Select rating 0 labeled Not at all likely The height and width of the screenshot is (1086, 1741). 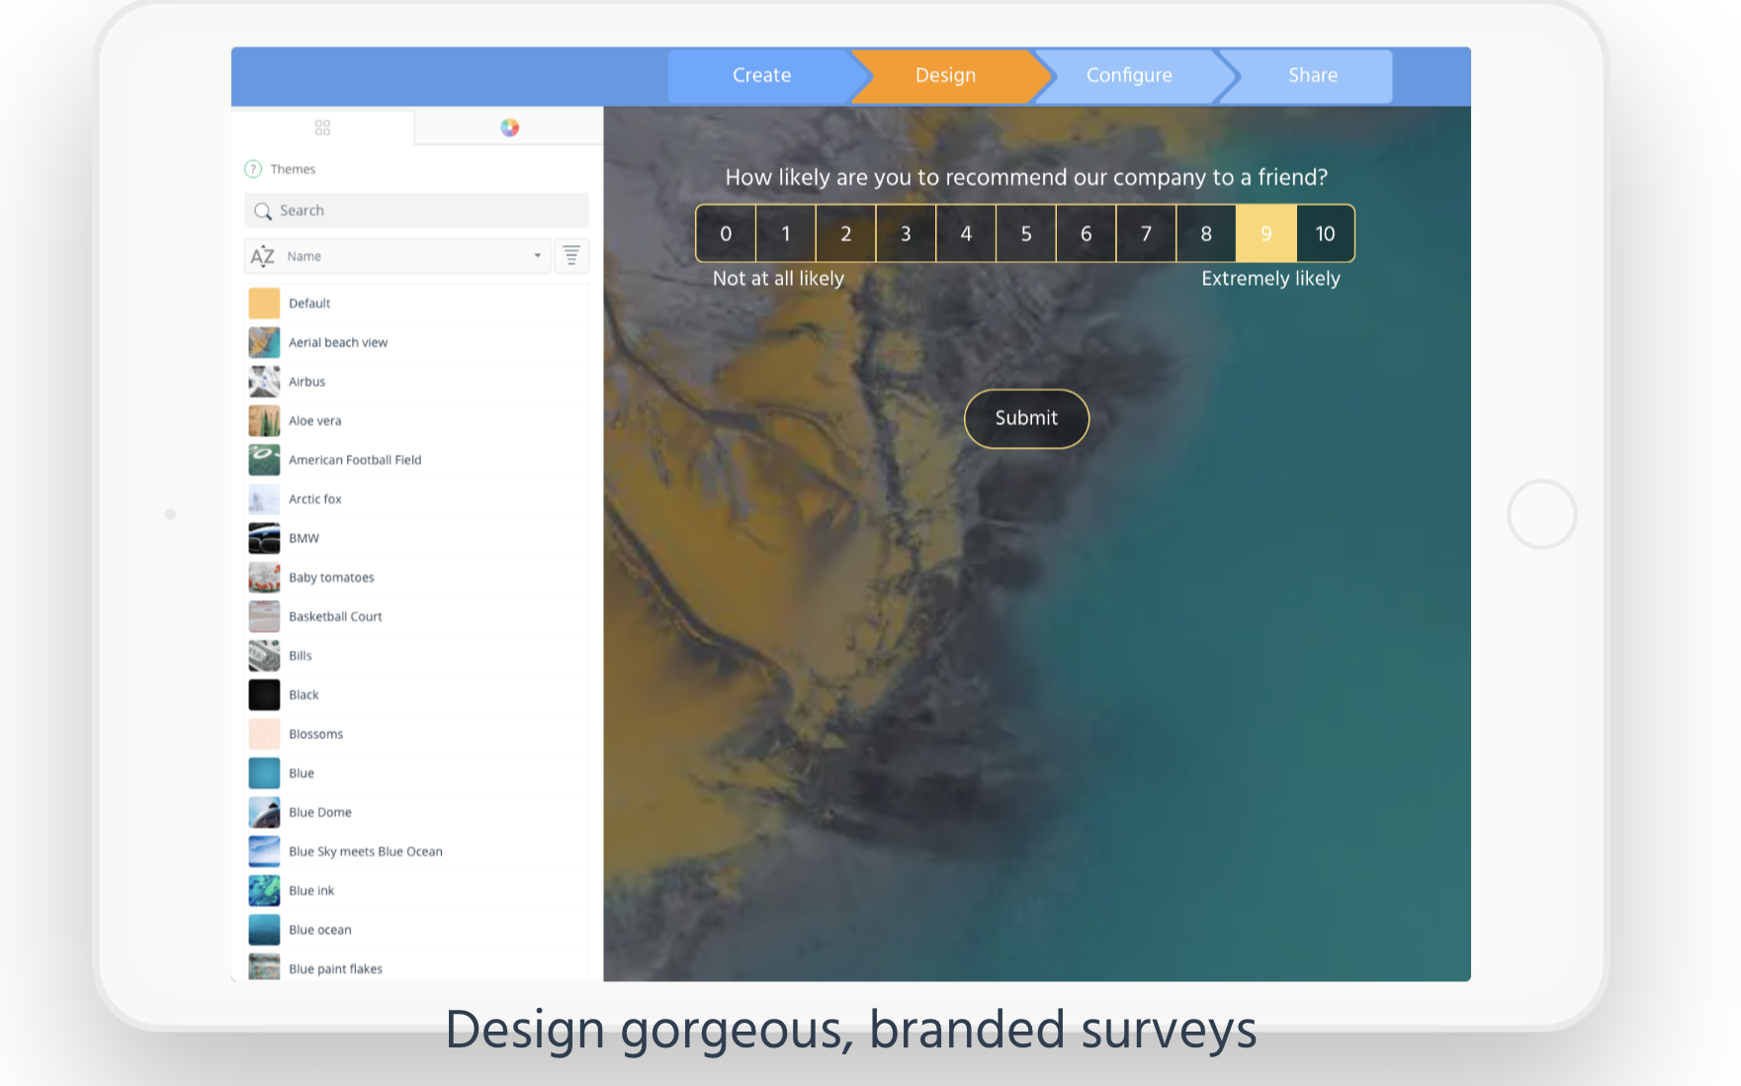coord(726,233)
